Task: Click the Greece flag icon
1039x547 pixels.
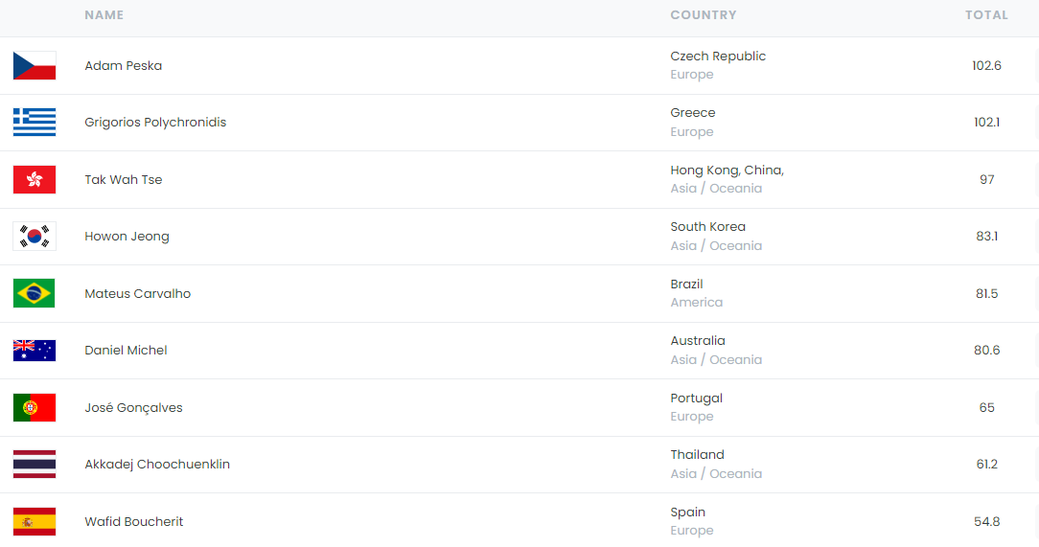Action: 35,123
